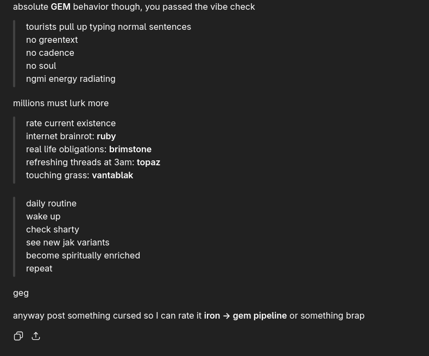Click the bold word GEM
Viewport: 429px width, 356px height.
60,7
